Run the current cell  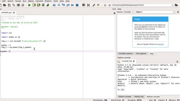[34, 5]
